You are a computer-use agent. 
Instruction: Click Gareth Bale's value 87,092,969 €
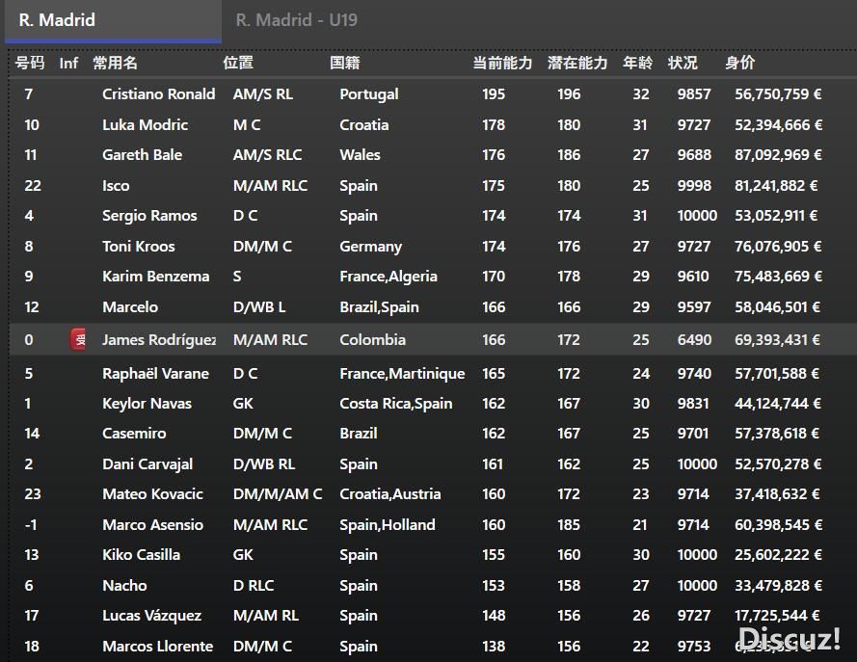(x=778, y=154)
